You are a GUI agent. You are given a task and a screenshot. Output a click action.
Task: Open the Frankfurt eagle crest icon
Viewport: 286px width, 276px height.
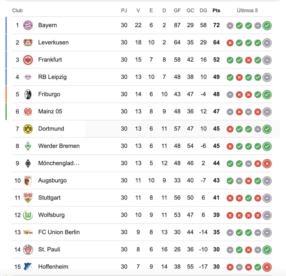pyautogui.click(x=28, y=60)
